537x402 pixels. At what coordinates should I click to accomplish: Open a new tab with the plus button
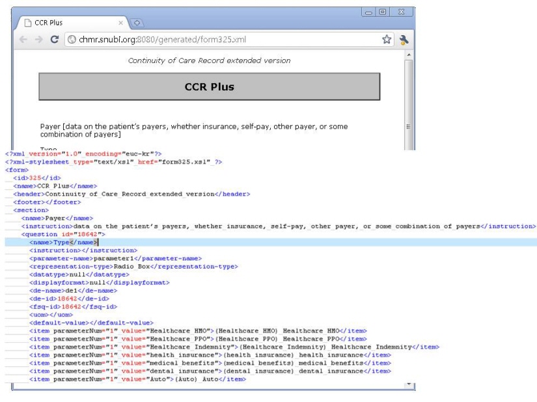coord(137,23)
